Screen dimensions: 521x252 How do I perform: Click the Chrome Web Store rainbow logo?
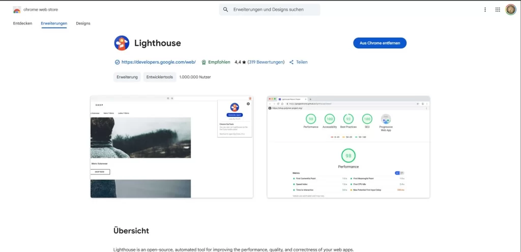point(17,10)
